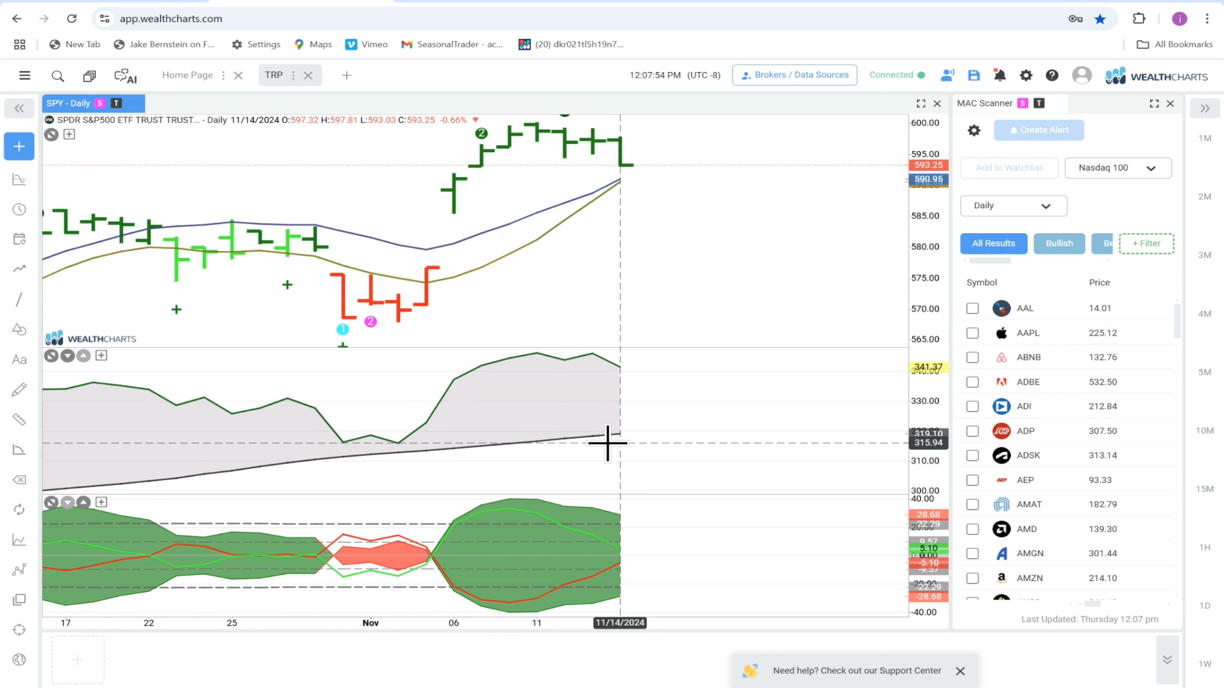Open the calendar events tool

pyautogui.click(x=19, y=239)
